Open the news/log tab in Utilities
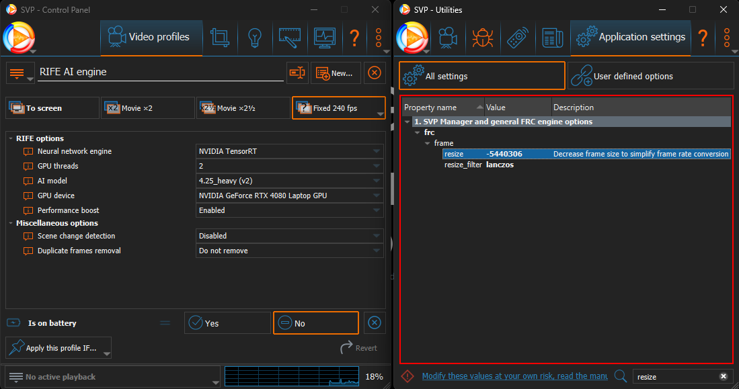This screenshot has height=389, width=739. coord(552,37)
